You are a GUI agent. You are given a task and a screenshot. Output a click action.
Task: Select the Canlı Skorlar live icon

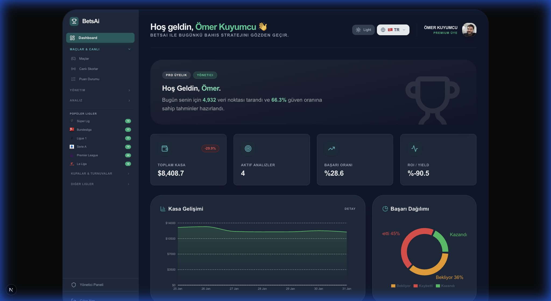[73, 69]
